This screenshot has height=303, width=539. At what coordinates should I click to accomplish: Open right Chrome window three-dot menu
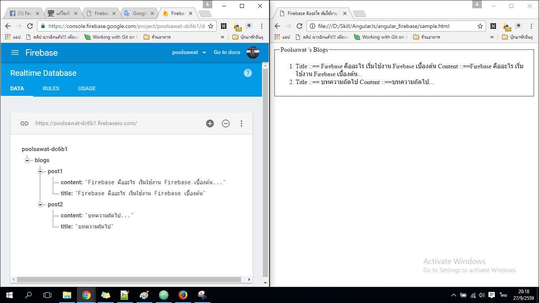pos(531,26)
